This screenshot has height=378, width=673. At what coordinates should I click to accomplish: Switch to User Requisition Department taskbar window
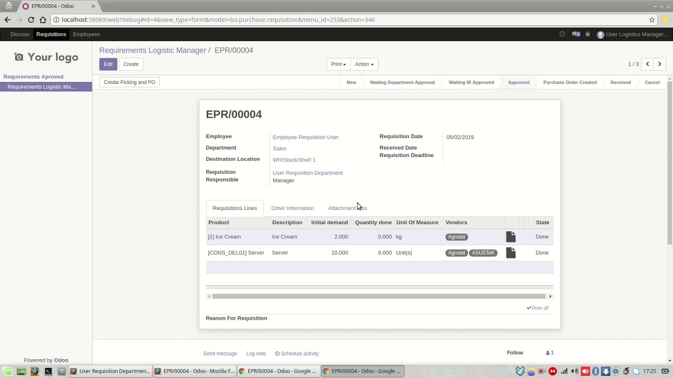[110, 371]
